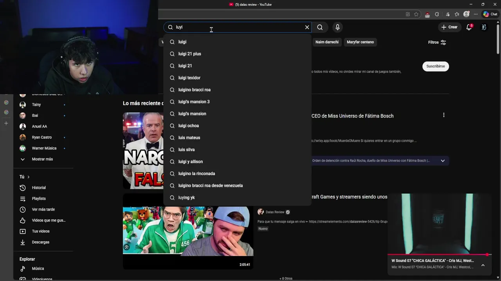The width and height of the screenshot is (501, 281).
Task: Open the YouTube account avatar menu
Action: pos(484,27)
